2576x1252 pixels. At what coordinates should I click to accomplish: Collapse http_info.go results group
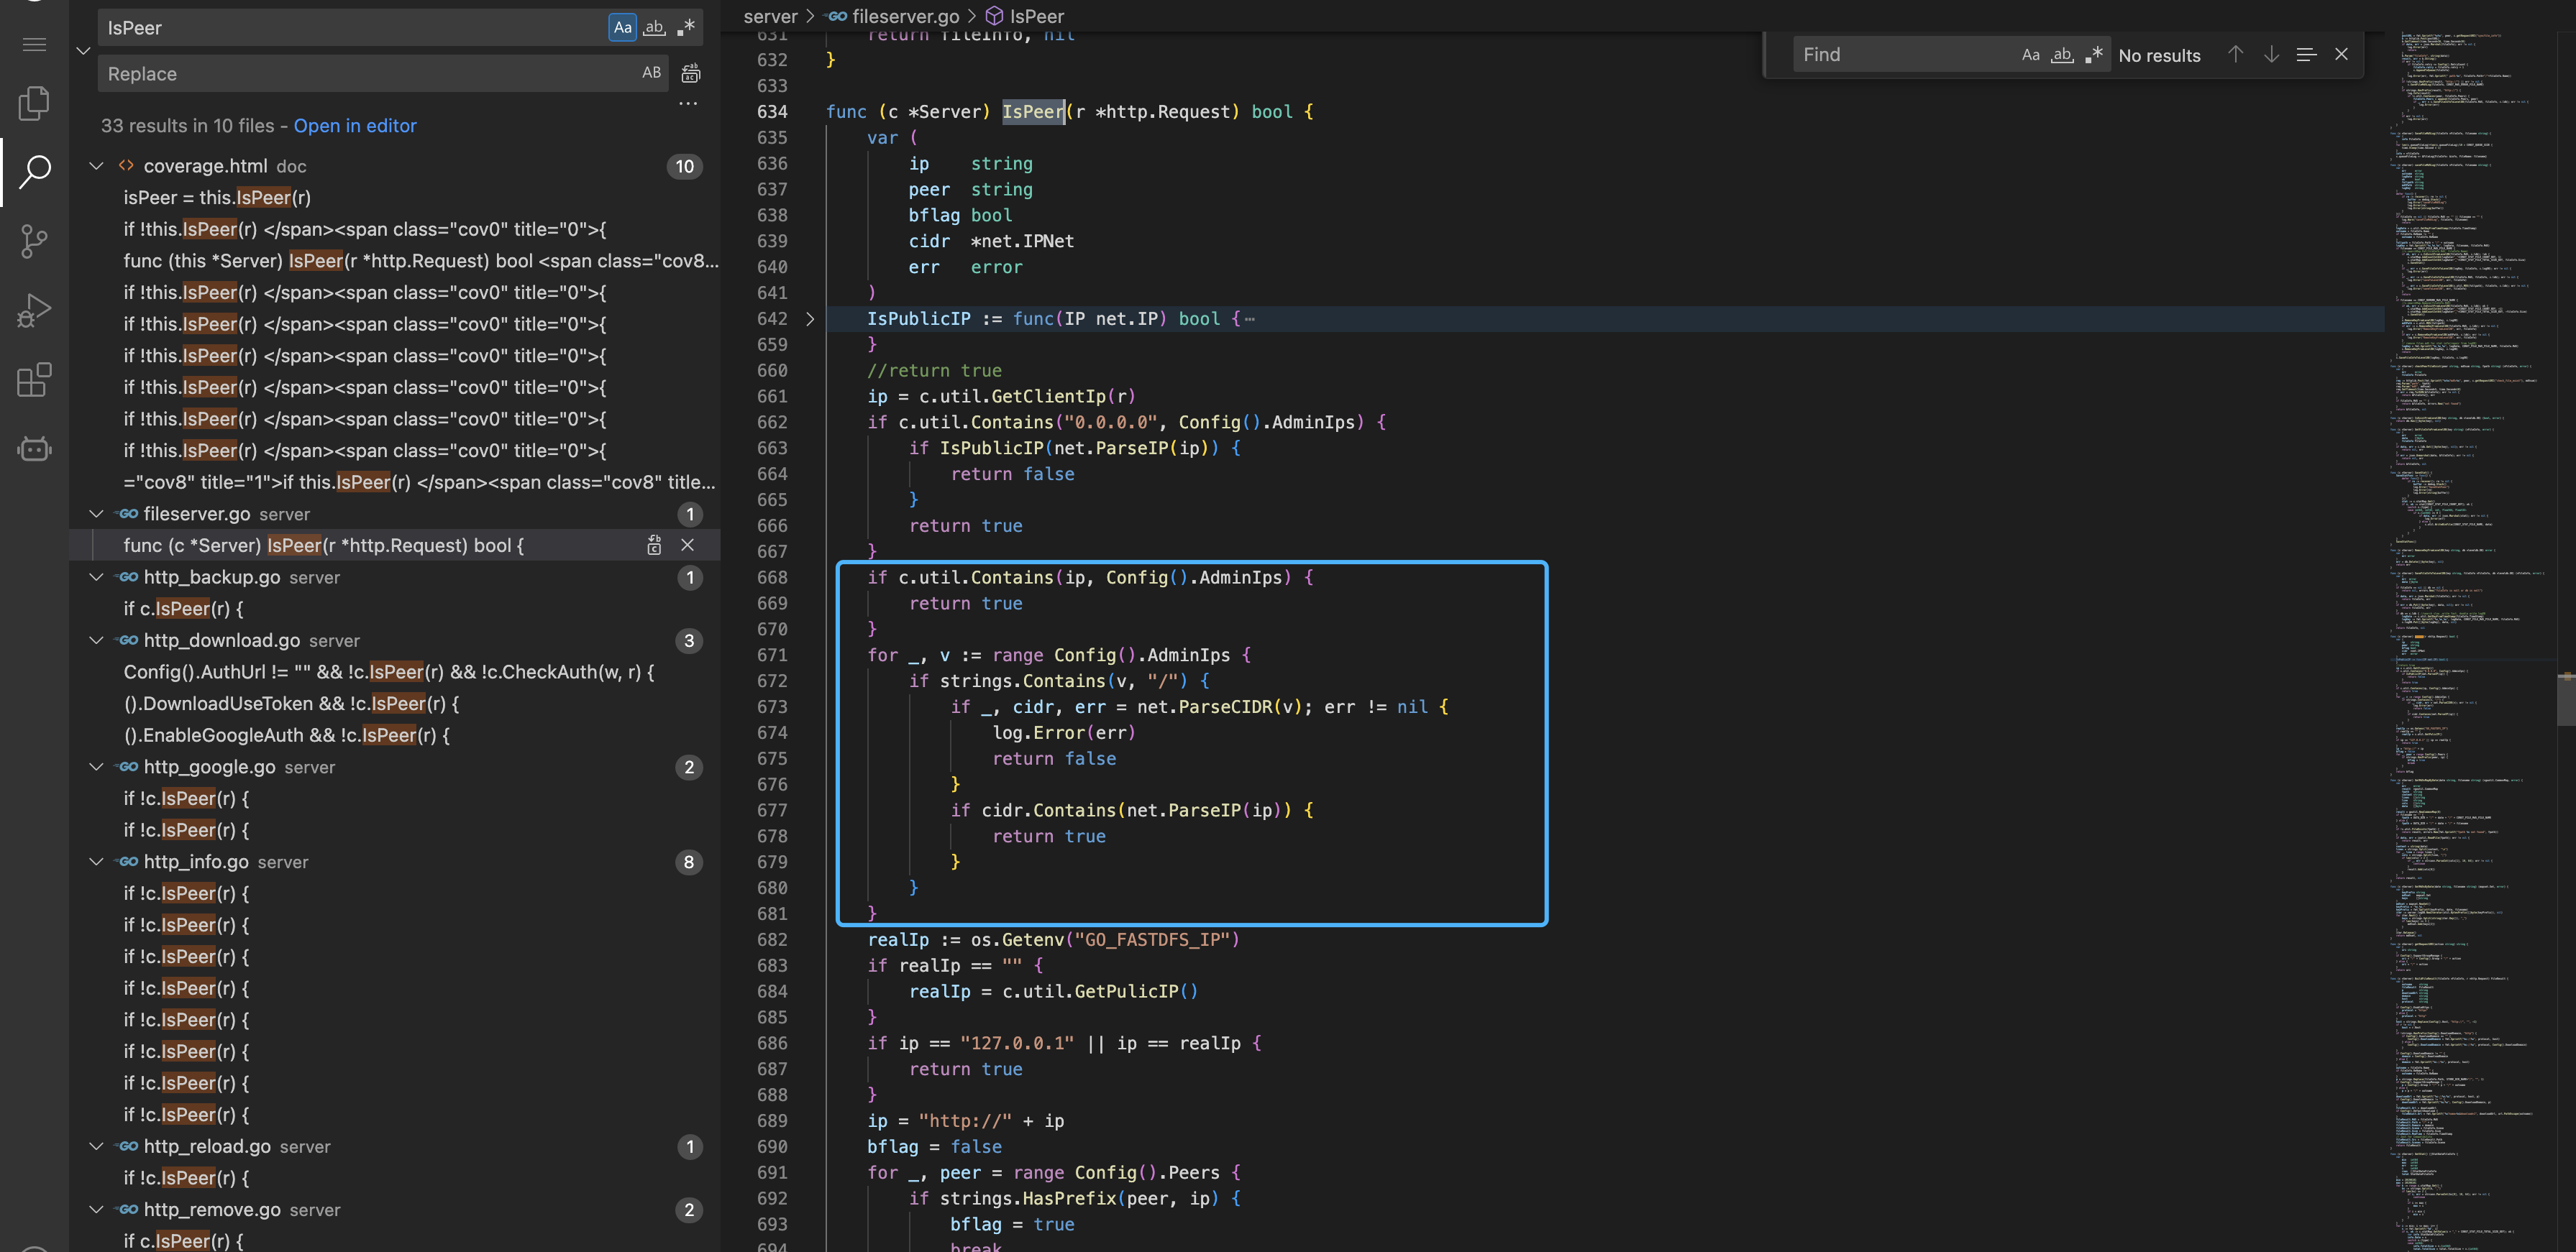click(97, 861)
